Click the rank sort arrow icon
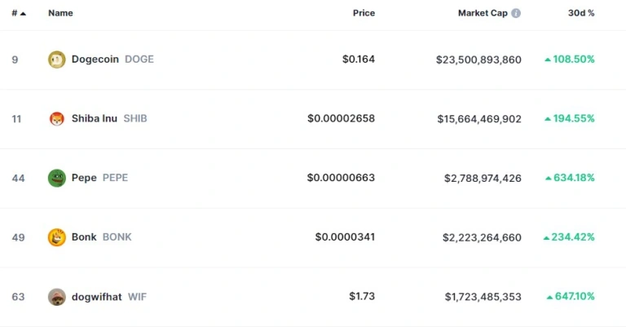This screenshot has width=626, height=327. [23, 14]
